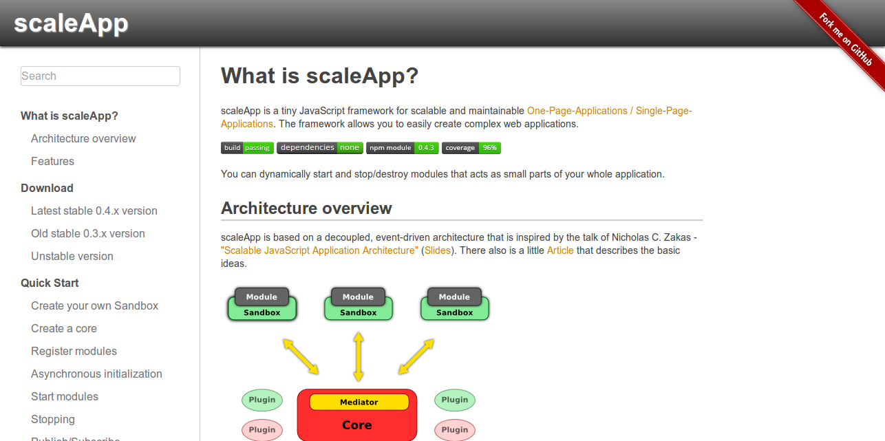Click the build passing badge

[x=247, y=148]
